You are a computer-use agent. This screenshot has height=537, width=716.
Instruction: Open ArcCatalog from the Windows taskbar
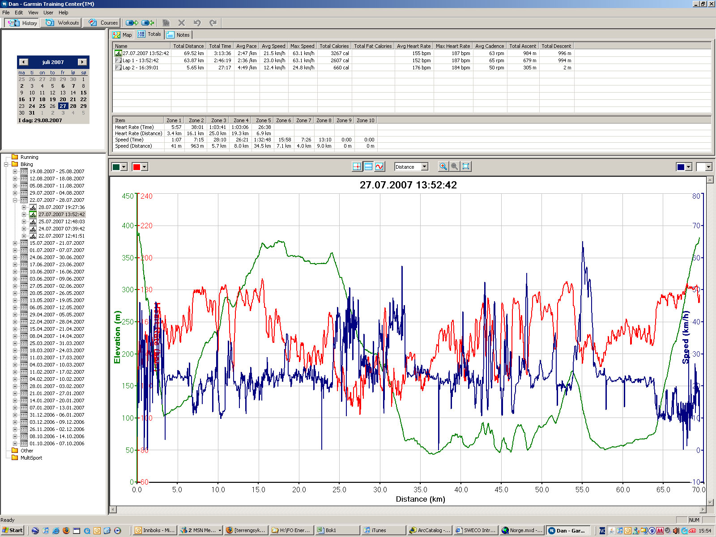[x=430, y=530]
